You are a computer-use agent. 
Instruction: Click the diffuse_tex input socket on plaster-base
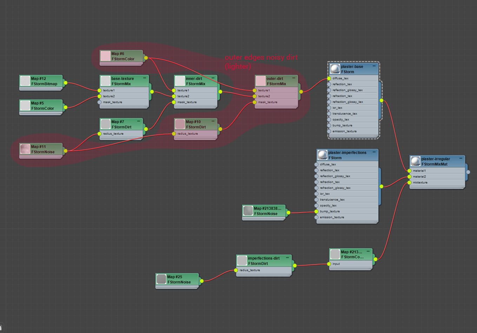point(329,79)
